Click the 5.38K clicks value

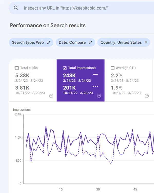pos(22,75)
